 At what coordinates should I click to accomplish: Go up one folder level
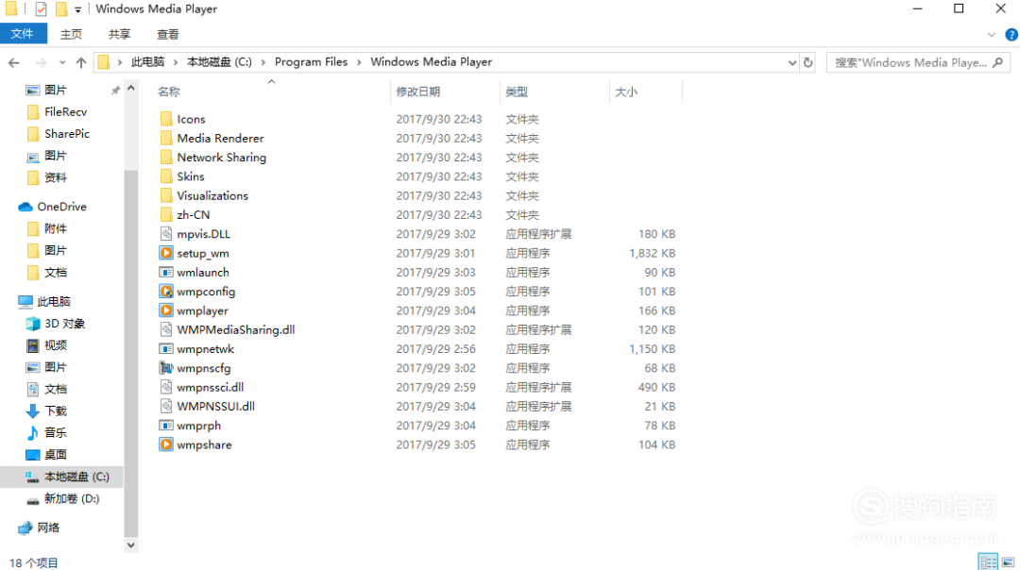pyautogui.click(x=81, y=62)
